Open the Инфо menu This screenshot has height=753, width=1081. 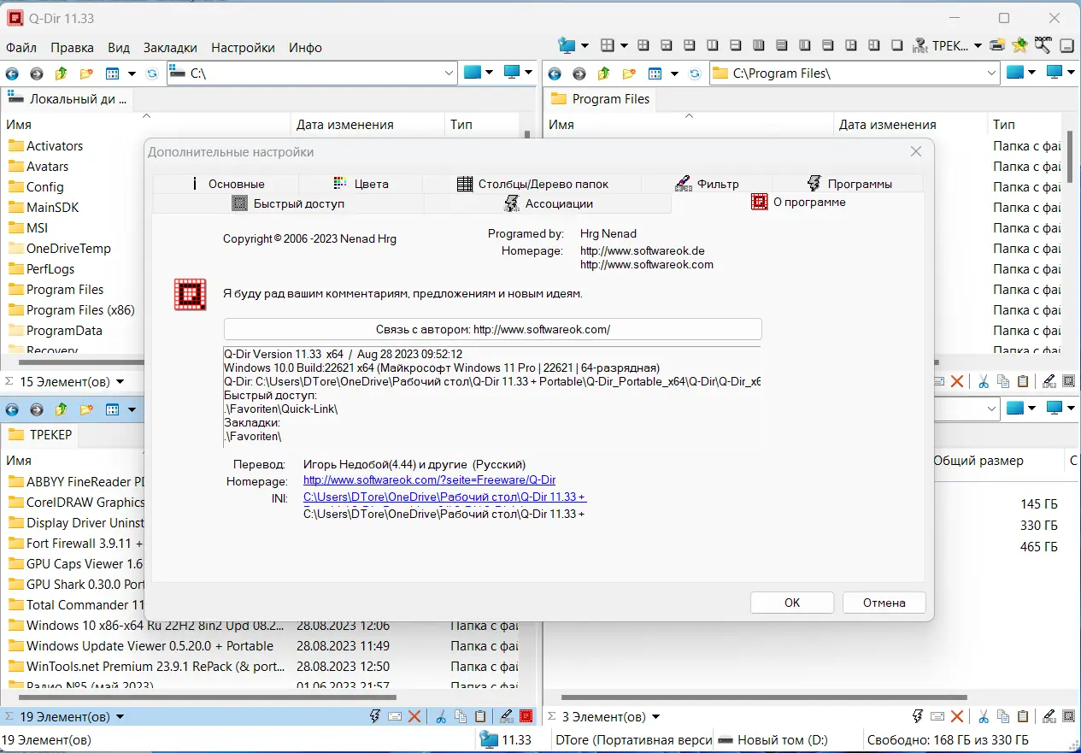click(x=305, y=47)
